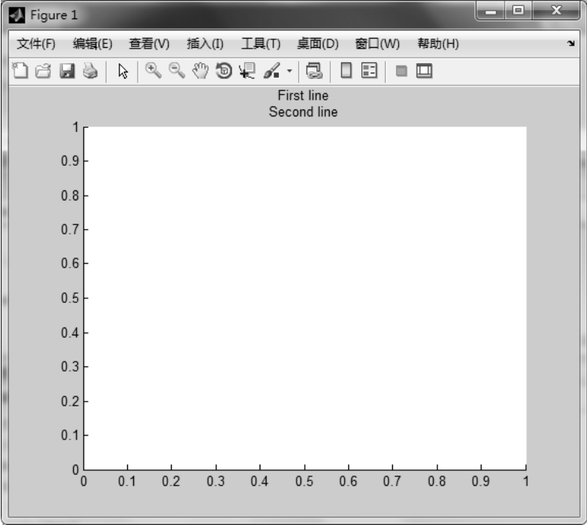The width and height of the screenshot is (587, 525).
Task: Click the y-axis tick label 0.9
Action: pos(70,161)
